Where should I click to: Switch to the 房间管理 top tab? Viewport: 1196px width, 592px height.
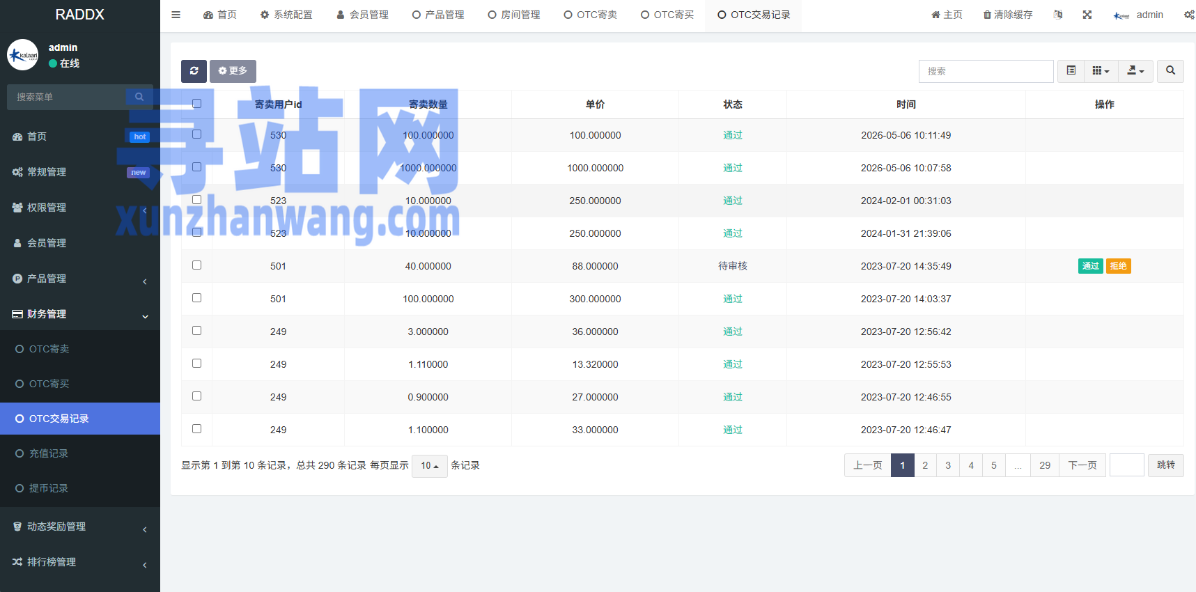click(514, 15)
